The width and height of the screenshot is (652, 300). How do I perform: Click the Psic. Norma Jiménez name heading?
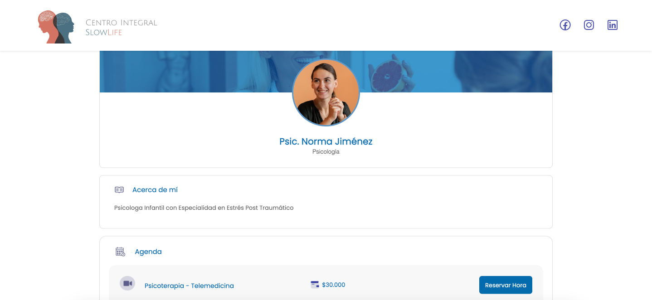coord(326,141)
